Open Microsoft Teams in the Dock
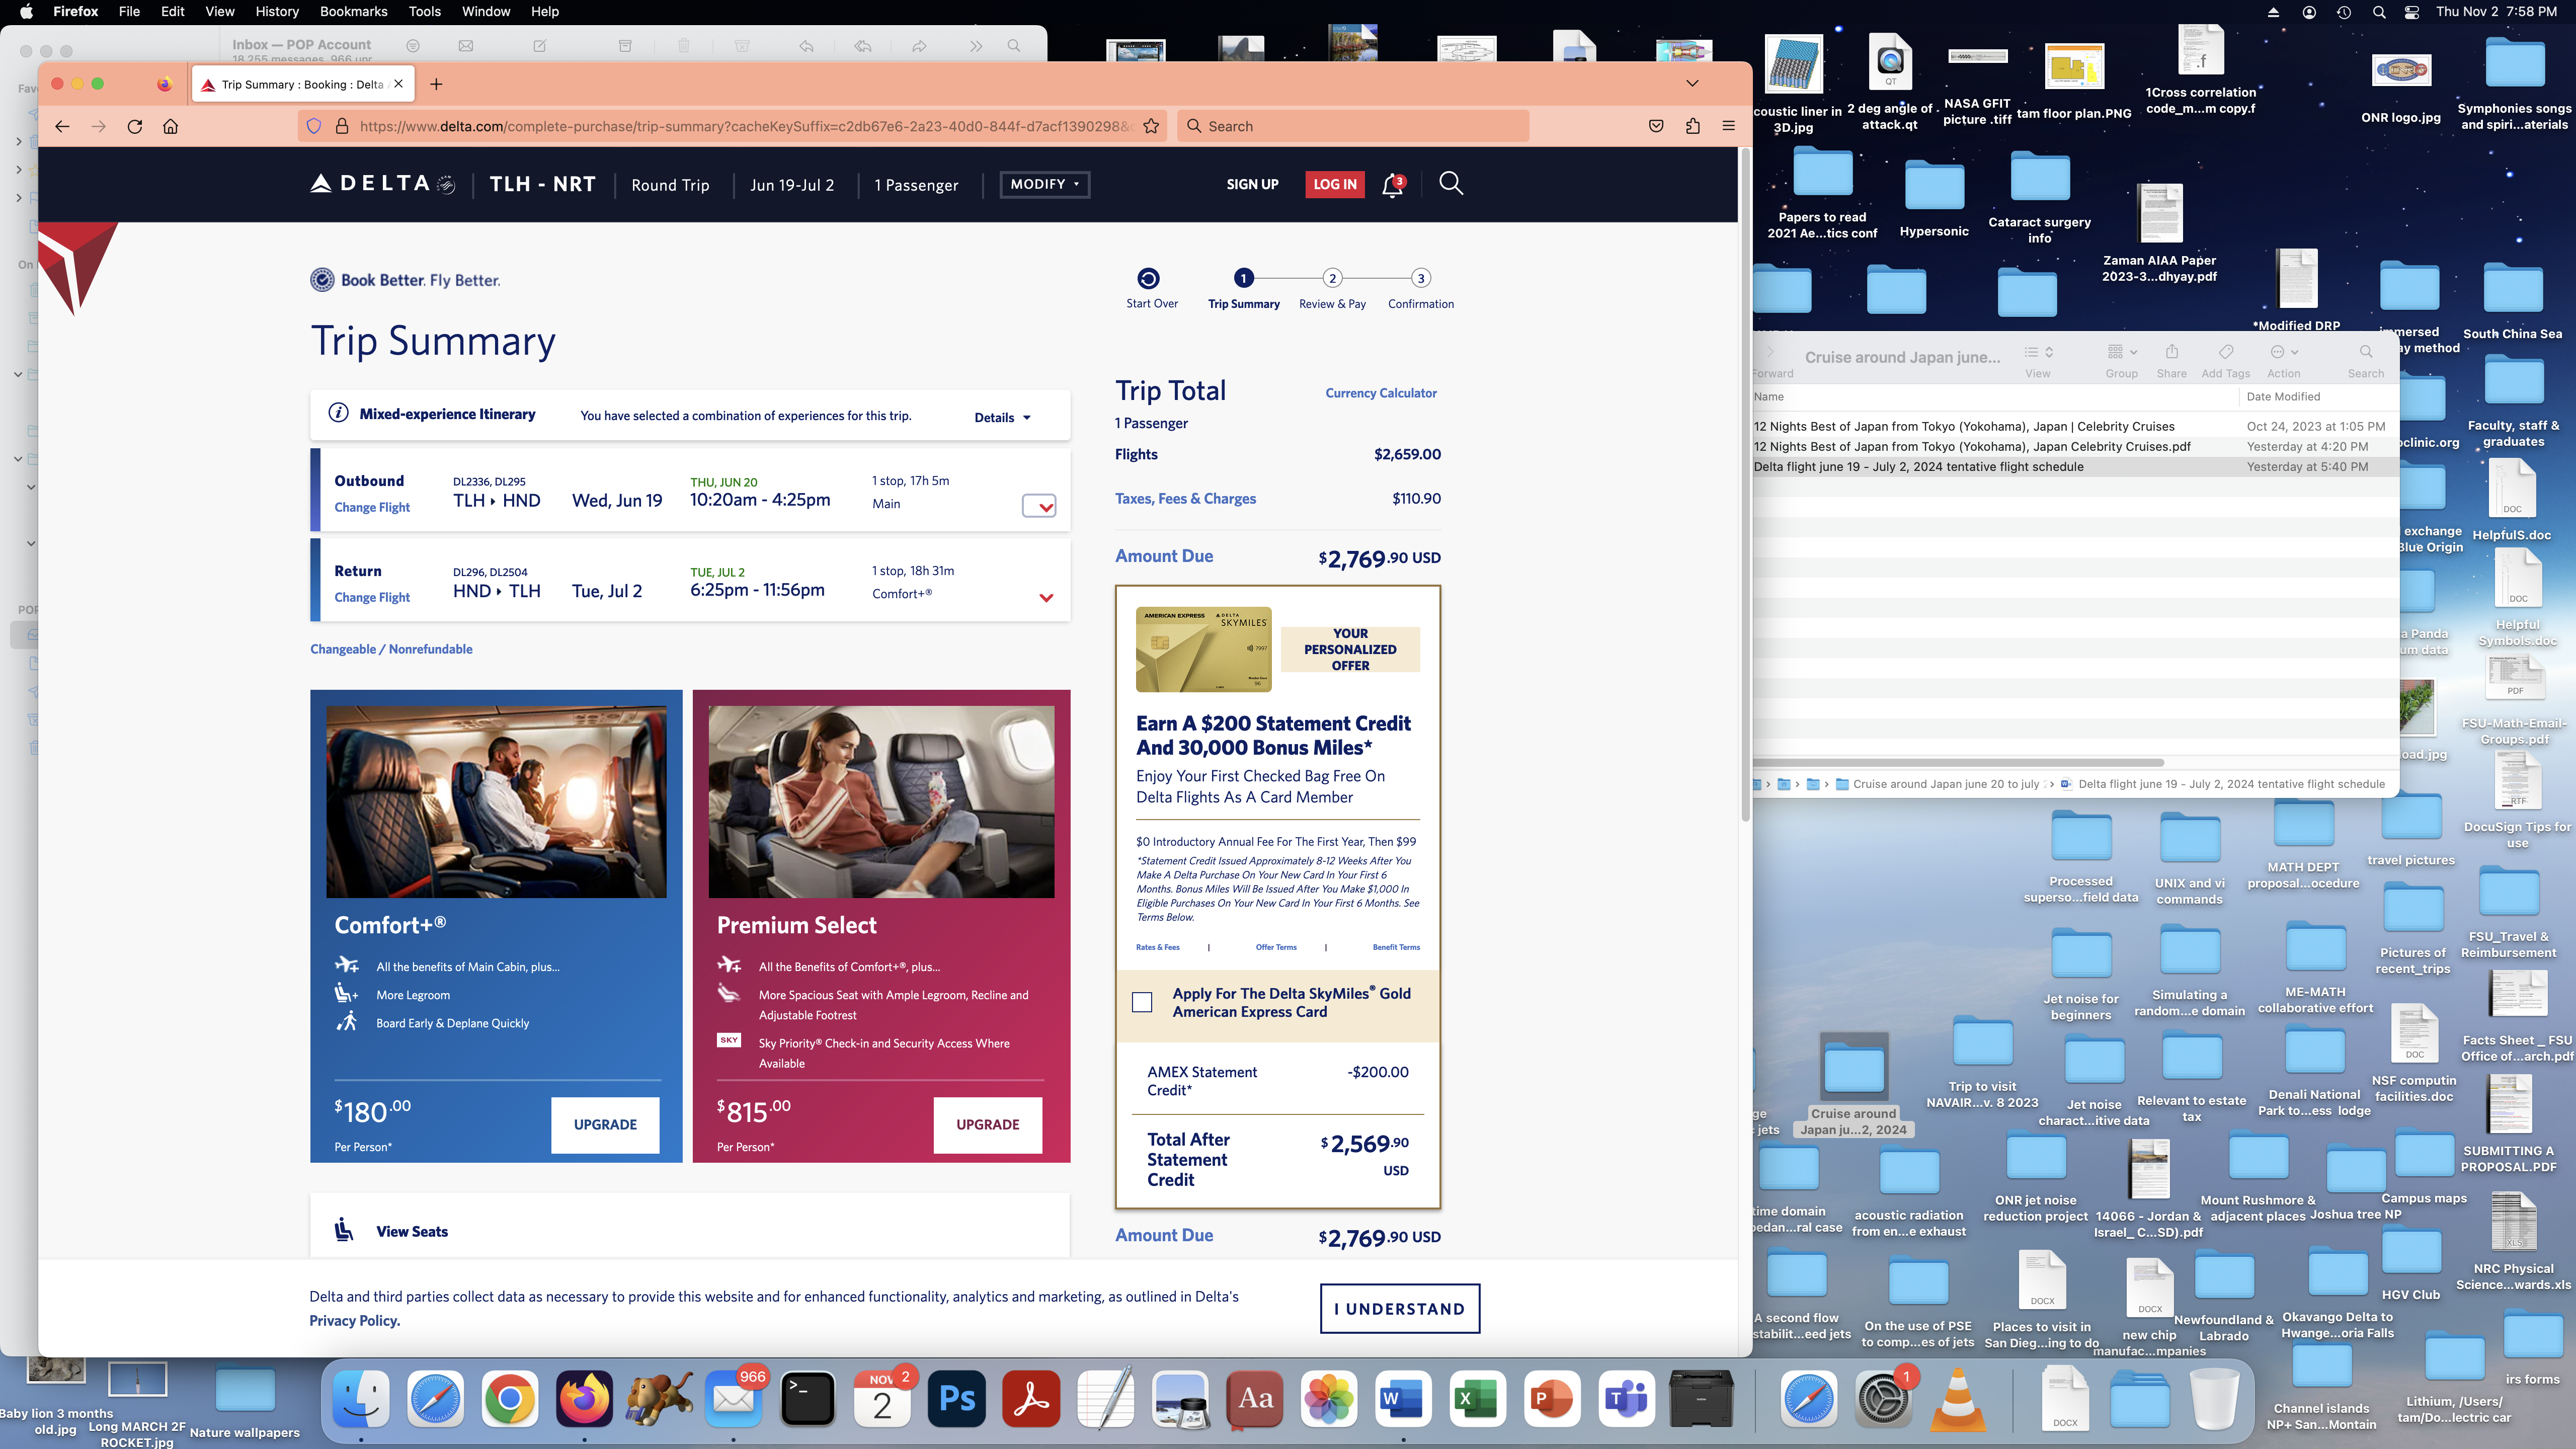This screenshot has width=2576, height=1449. tap(1626, 1398)
